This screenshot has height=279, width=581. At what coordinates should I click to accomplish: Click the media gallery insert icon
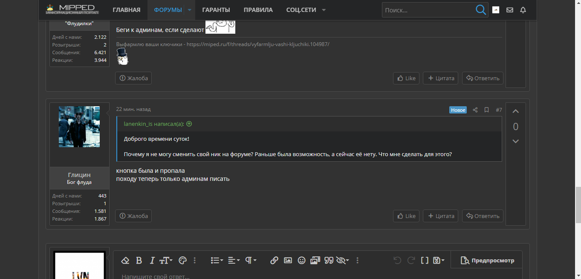315,260
